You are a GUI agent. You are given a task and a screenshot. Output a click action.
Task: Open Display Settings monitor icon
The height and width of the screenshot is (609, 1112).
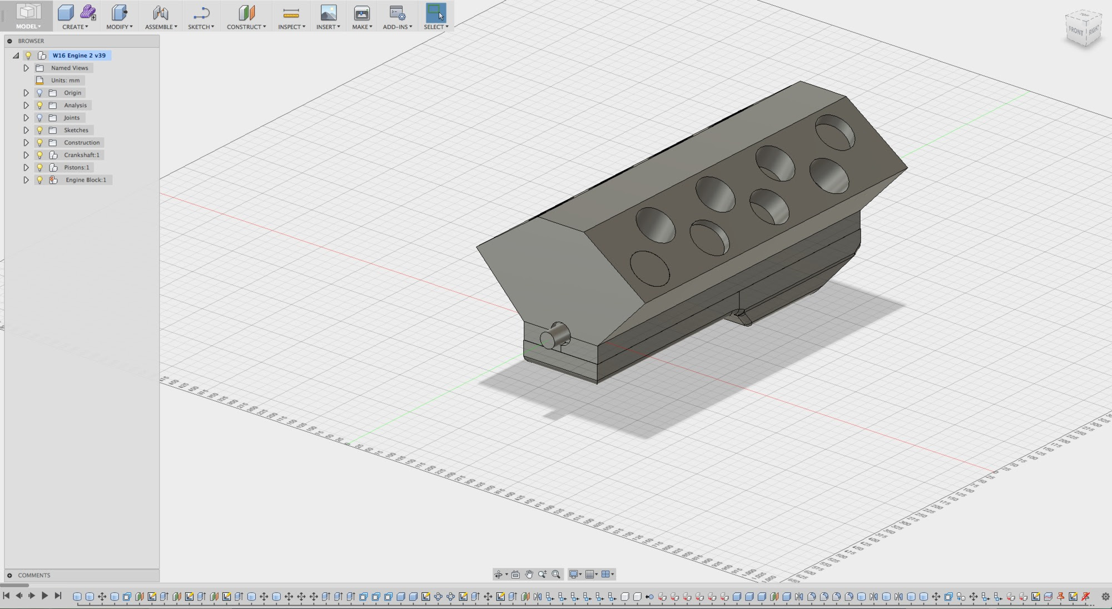point(573,575)
